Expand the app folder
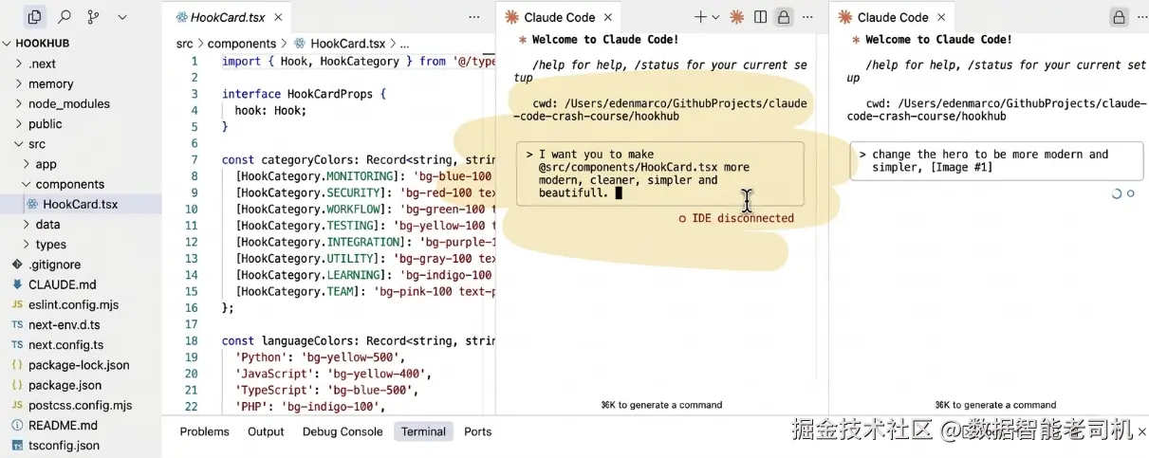 (x=46, y=164)
